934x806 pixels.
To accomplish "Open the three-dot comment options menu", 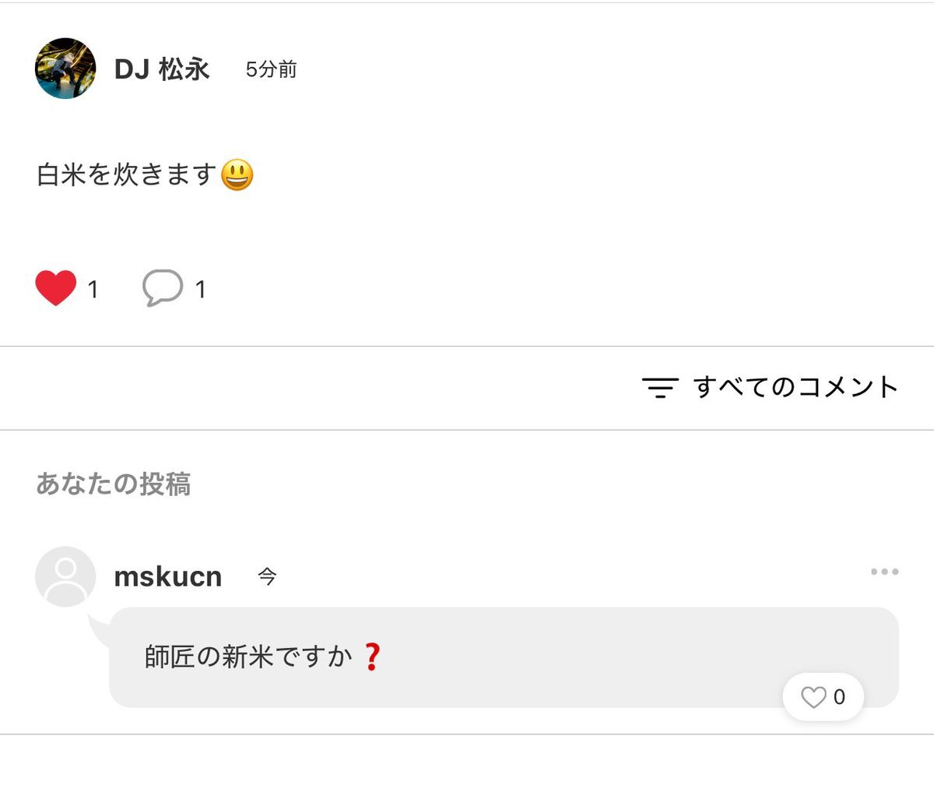I will [884, 572].
